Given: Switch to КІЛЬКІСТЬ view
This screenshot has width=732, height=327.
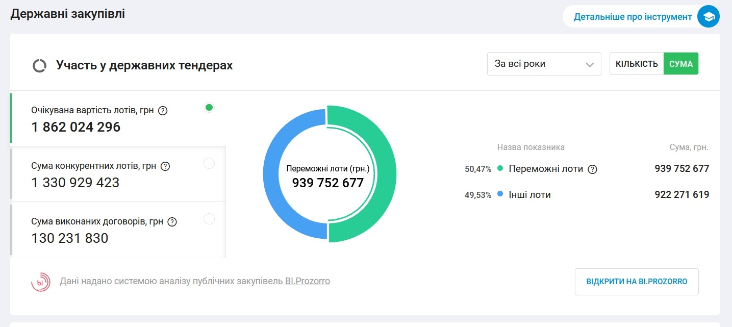Looking at the screenshot, I should pyautogui.click(x=637, y=64).
